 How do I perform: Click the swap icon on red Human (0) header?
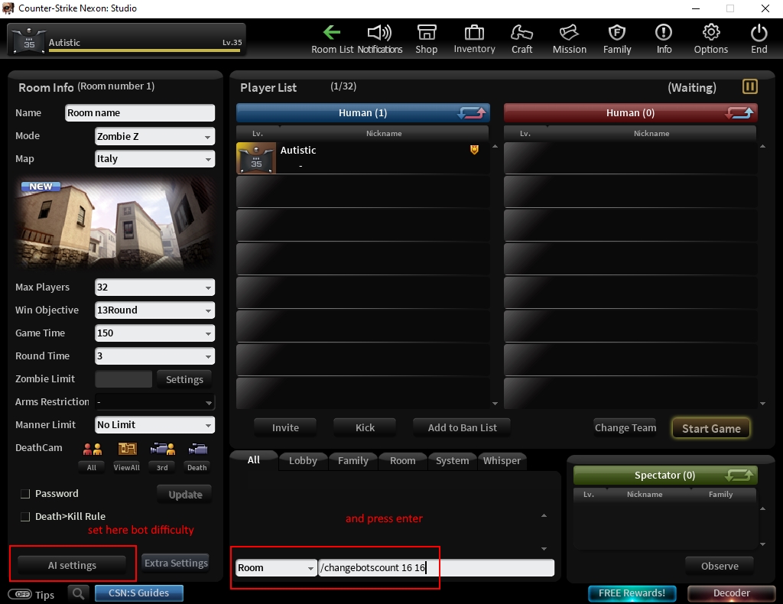[739, 113]
